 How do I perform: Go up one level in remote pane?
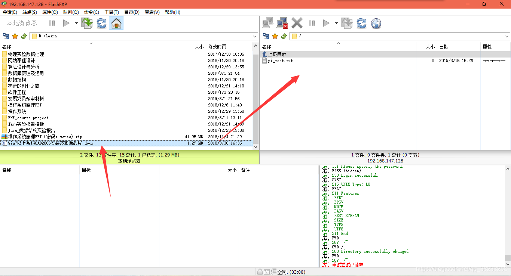tap(284, 36)
